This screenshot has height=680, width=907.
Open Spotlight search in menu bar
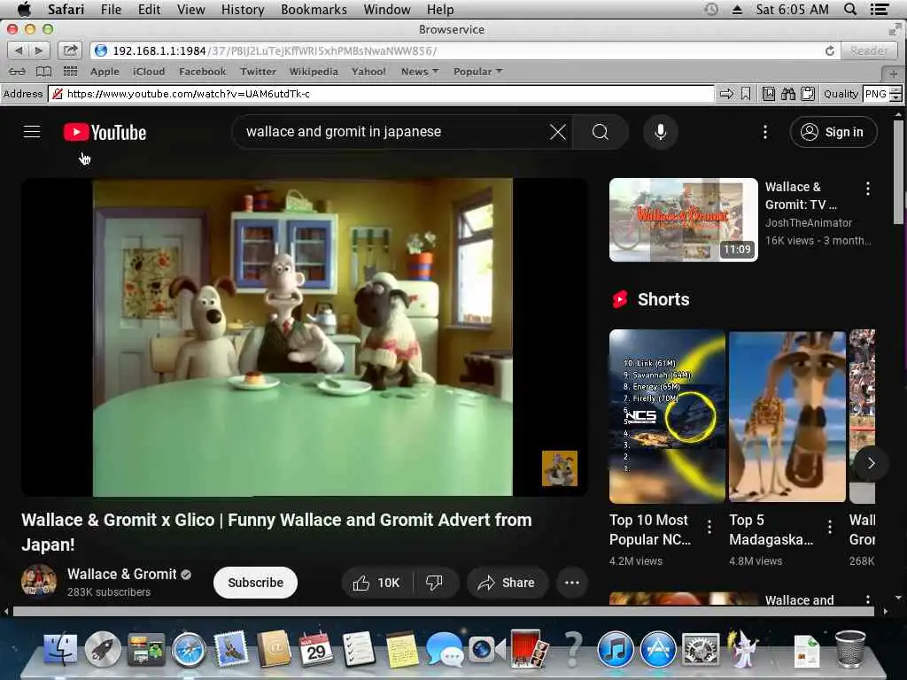tap(849, 9)
